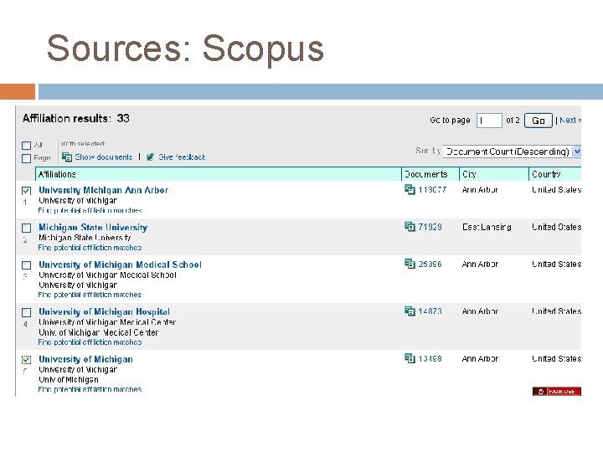Screen dimensions: 603x452
Task: Check the Page checkbox
Action: pos(26,158)
